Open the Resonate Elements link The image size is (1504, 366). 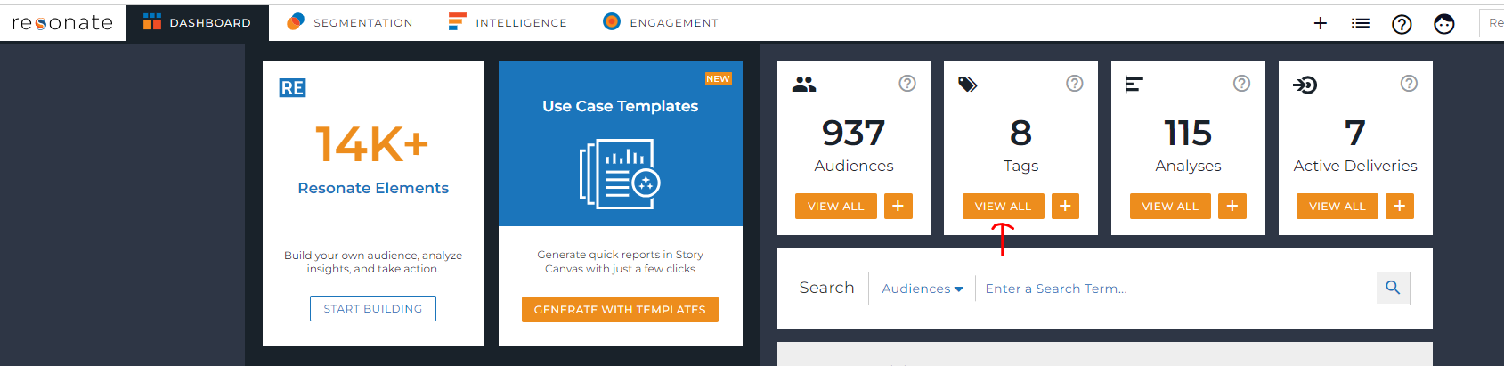click(373, 188)
